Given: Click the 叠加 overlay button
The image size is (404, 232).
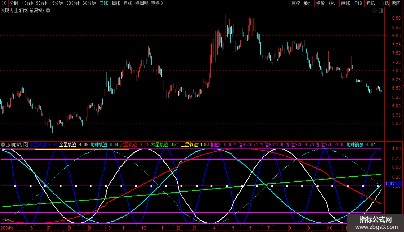Looking at the screenshot, I should tap(308, 3).
